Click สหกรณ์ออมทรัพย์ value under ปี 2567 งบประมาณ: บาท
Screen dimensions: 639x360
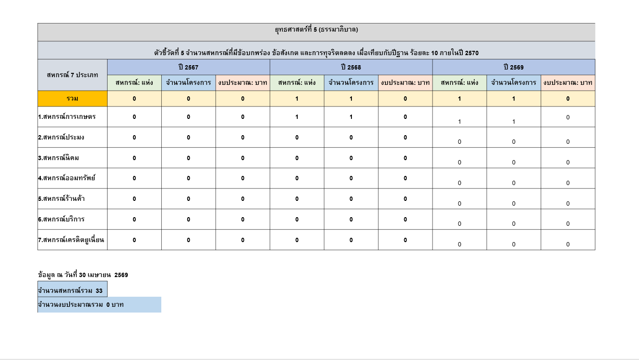tap(243, 178)
